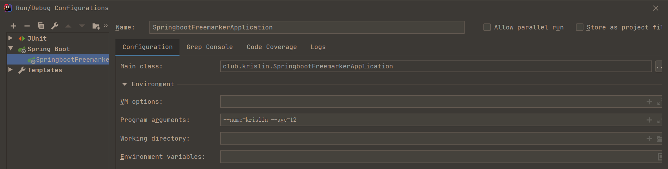Switch to the Grep Console tab
This screenshot has width=668, height=169.
click(209, 47)
